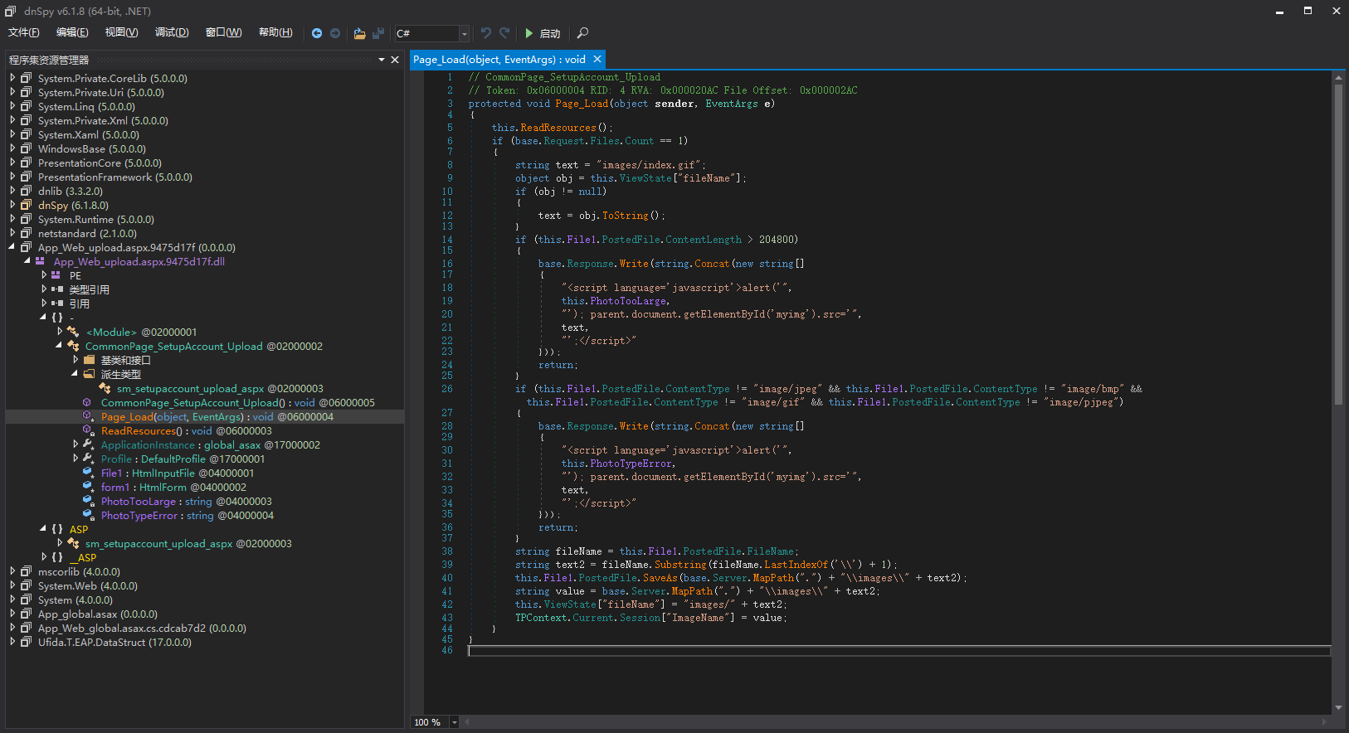Close the assembly explorer panel
1349x733 pixels.
pos(395,60)
